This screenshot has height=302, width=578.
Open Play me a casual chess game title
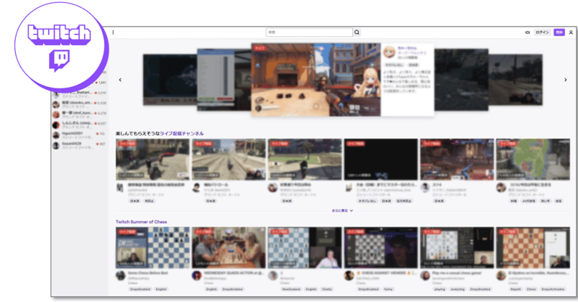pyautogui.click(x=457, y=273)
